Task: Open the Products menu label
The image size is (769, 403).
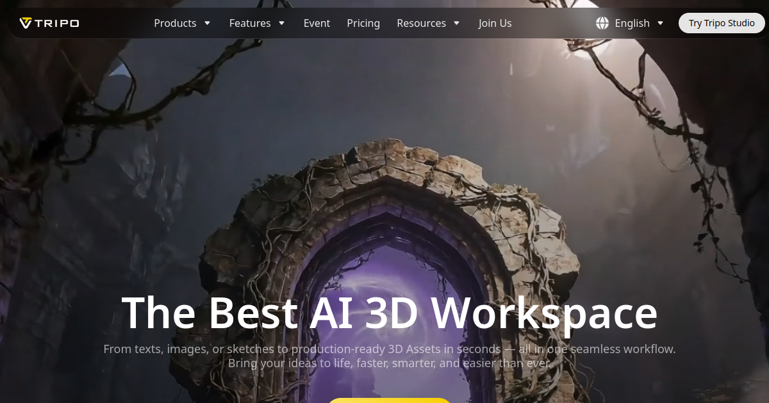Action: (x=175, y=23)
